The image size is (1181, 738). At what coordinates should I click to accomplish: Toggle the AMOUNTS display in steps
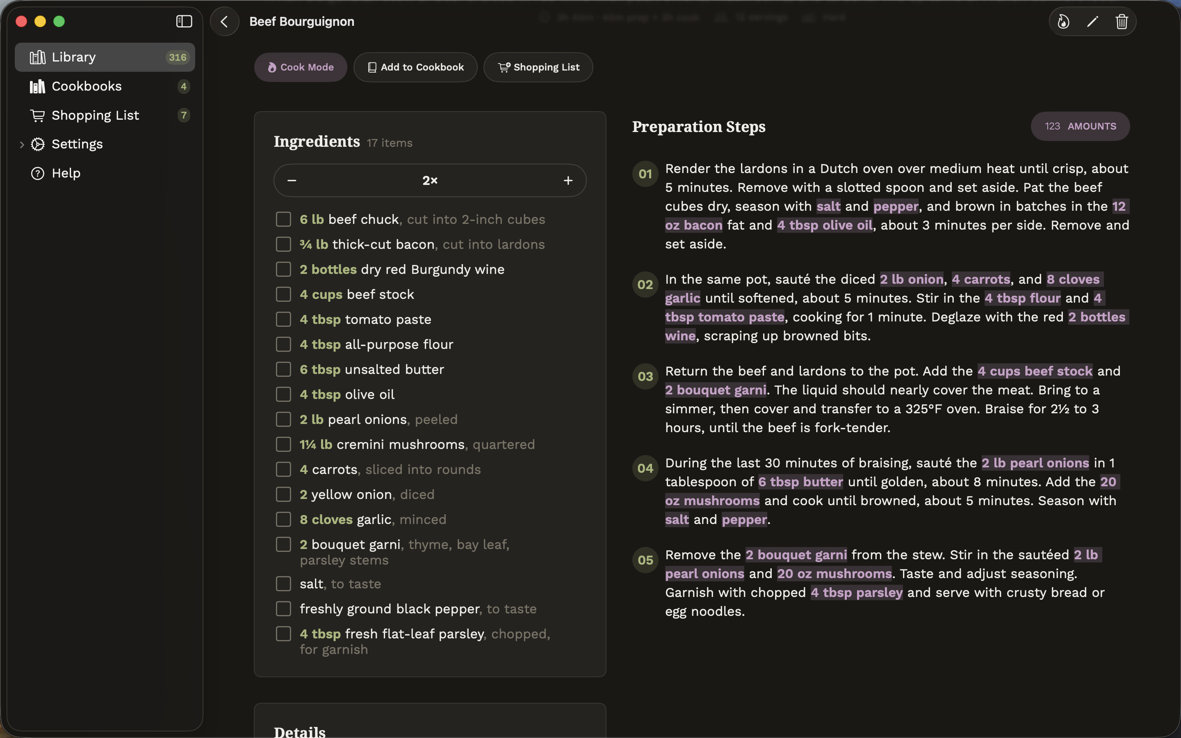(1080, 126)
